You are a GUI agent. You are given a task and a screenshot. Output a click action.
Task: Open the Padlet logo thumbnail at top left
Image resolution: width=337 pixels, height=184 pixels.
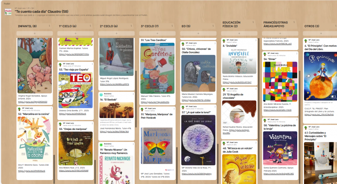8,12
